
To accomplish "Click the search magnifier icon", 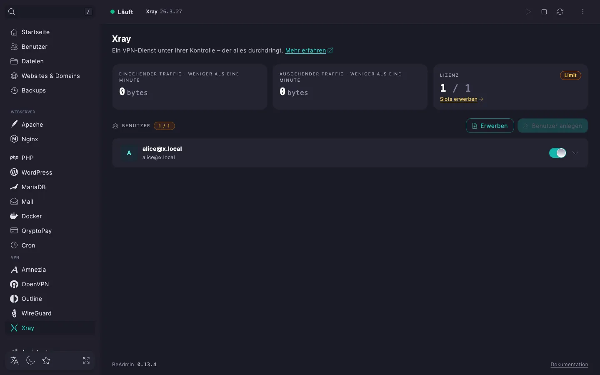I will pyautogui.click(x=12, y=12).
